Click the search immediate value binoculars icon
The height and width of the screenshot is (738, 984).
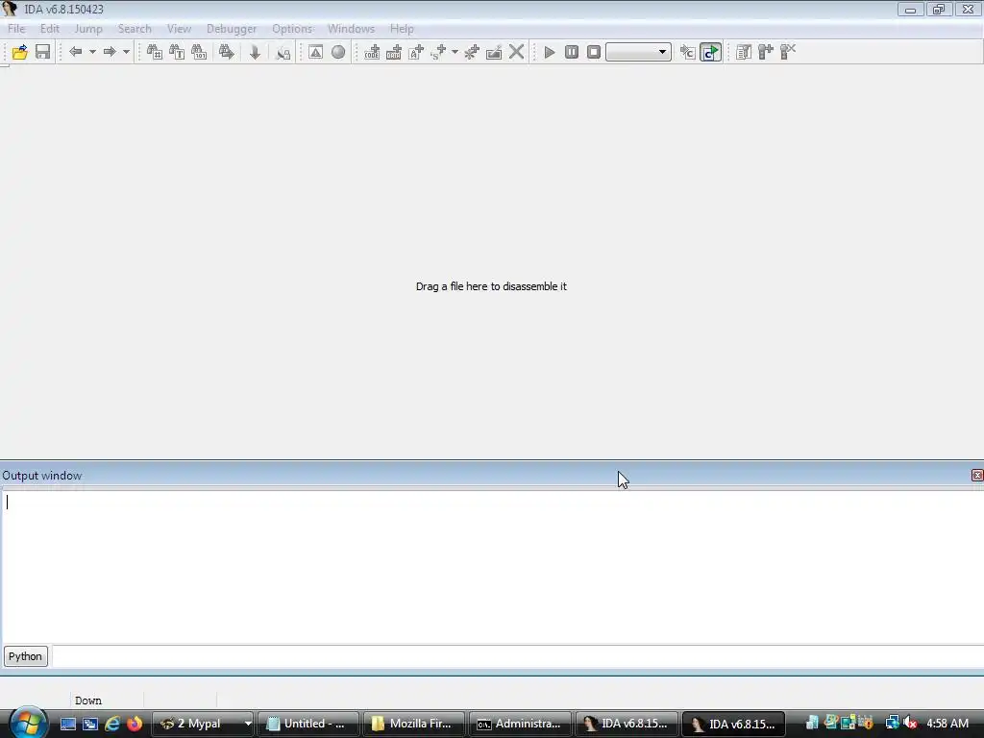tap(155, 52)
